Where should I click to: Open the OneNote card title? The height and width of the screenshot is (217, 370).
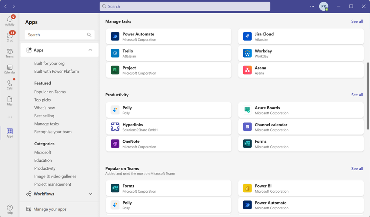pyautogui.click(x=131, y=142)
